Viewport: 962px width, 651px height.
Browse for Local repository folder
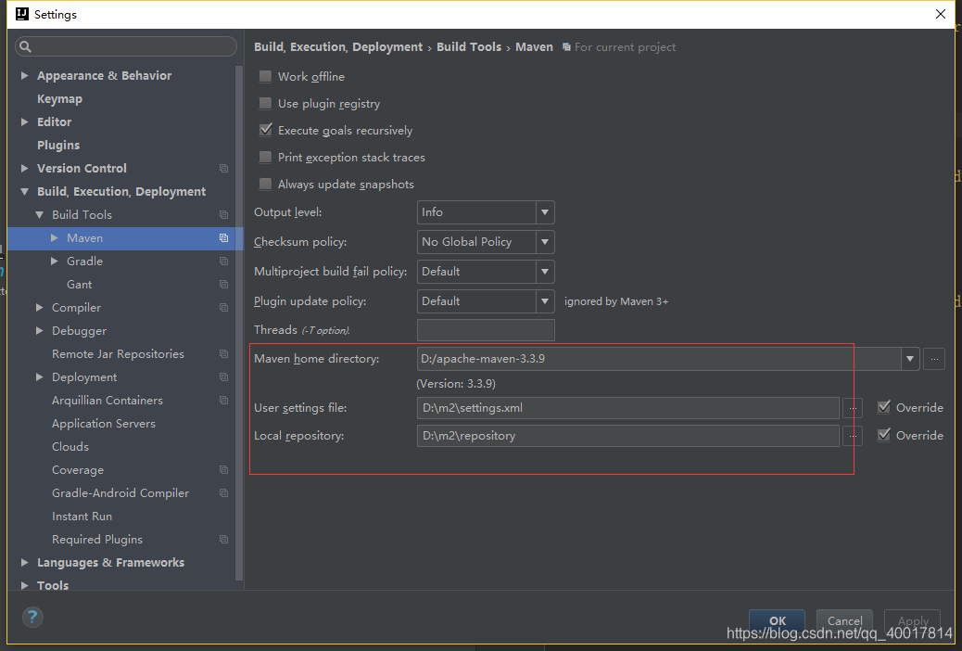[853, 436]
